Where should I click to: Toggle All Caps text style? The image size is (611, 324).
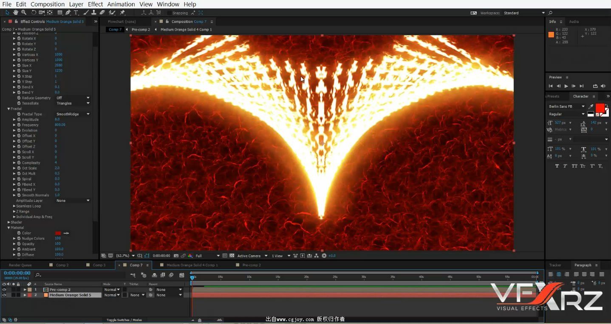574,166
